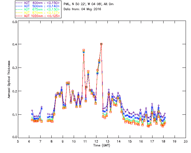Click the Aerosol Optical Thickness axis label
This screenshot has height=153, width=191.
(x=9, y=79)
